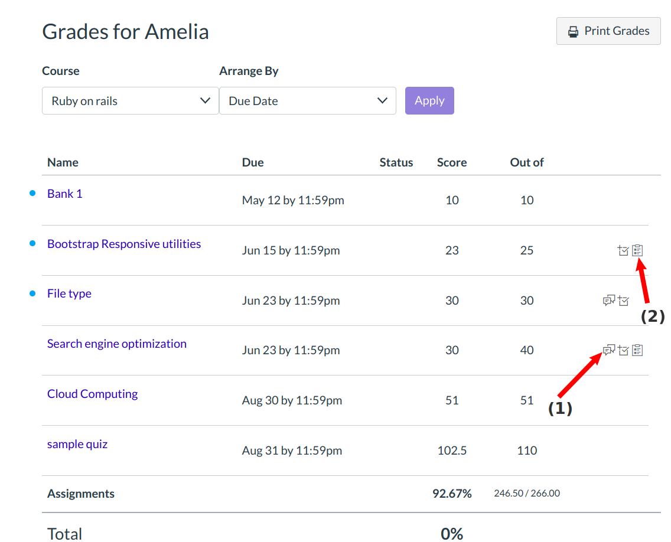Show scoring details for File type

click(623, 301)
